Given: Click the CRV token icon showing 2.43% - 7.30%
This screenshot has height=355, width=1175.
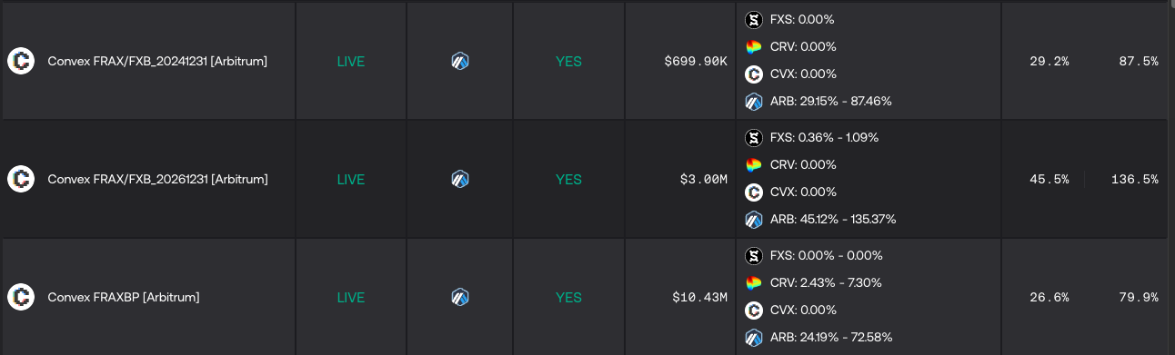Looking at the screenshot, I should coord(753,283).
